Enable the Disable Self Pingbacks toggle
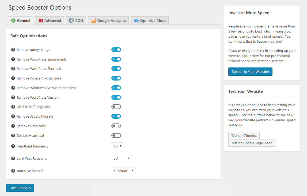 pyautogui.click(x=116, y=107)
